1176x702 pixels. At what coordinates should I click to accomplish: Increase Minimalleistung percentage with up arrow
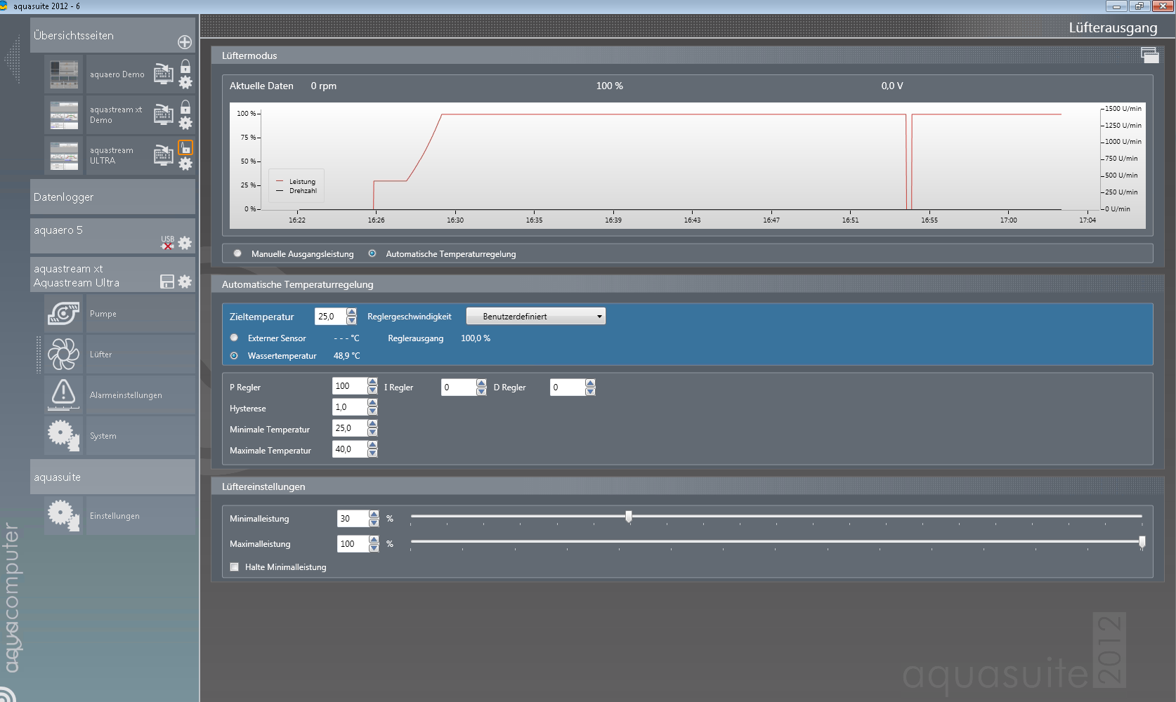point(374,515)
